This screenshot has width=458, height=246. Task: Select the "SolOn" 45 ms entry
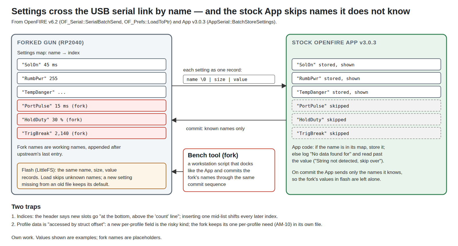tap(92, 64)
